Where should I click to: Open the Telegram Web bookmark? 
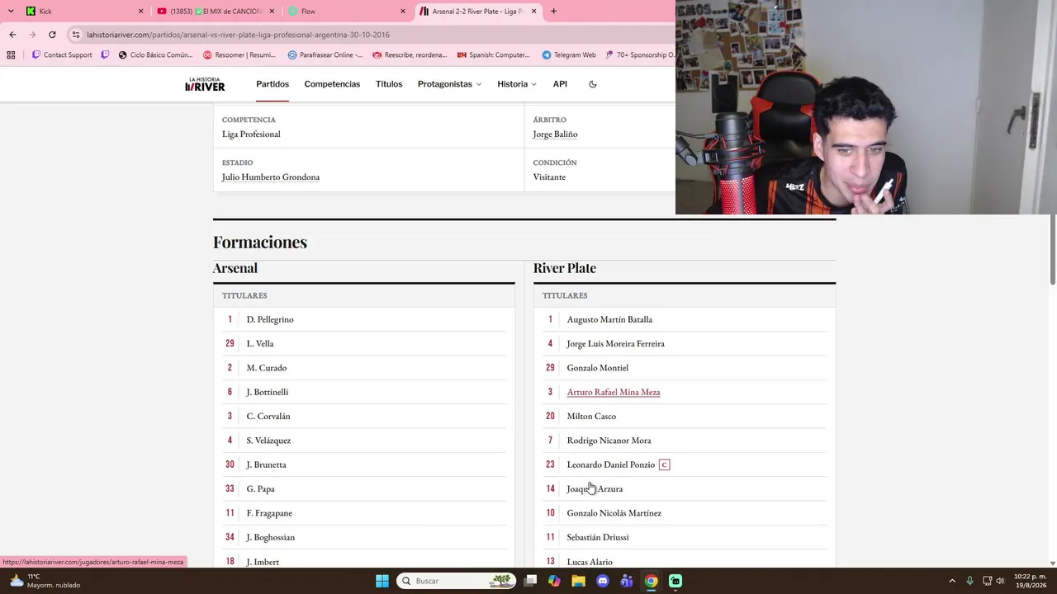click(x=569, y=55)
